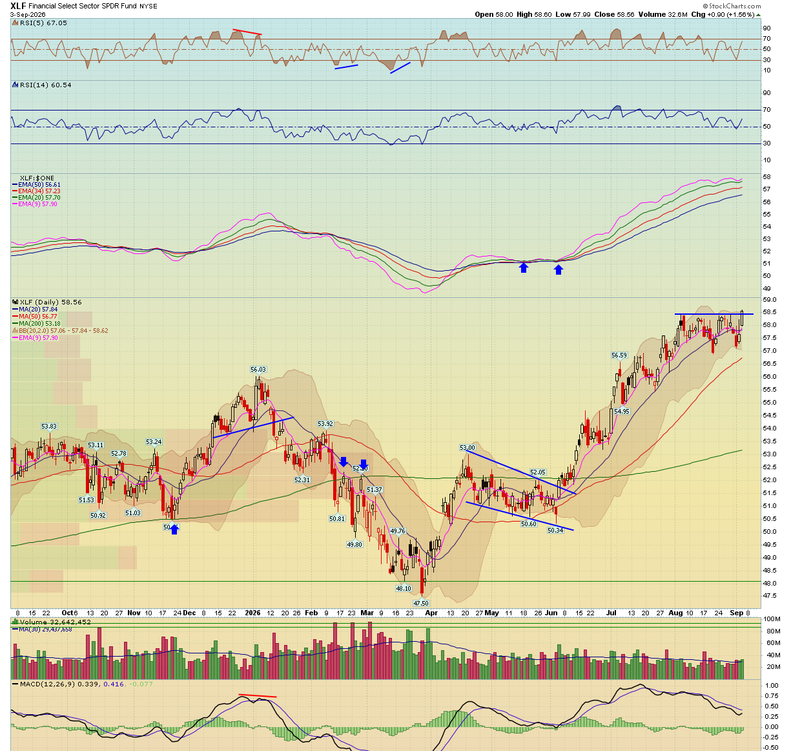Click the Dec marker on date axis

pos(189,613)
